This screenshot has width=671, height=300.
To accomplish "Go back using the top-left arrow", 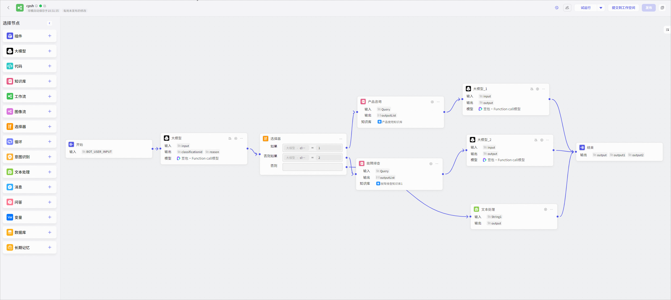I will click(8, 8).
